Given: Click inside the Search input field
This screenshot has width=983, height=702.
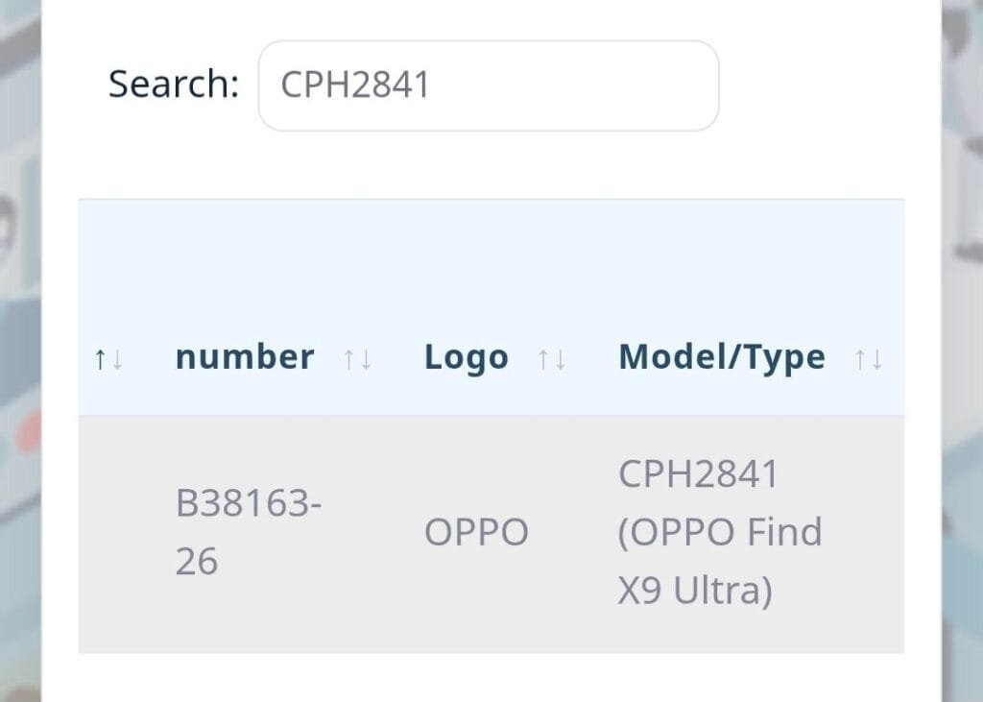Looking at the screenshot, I should pos(489,85).
